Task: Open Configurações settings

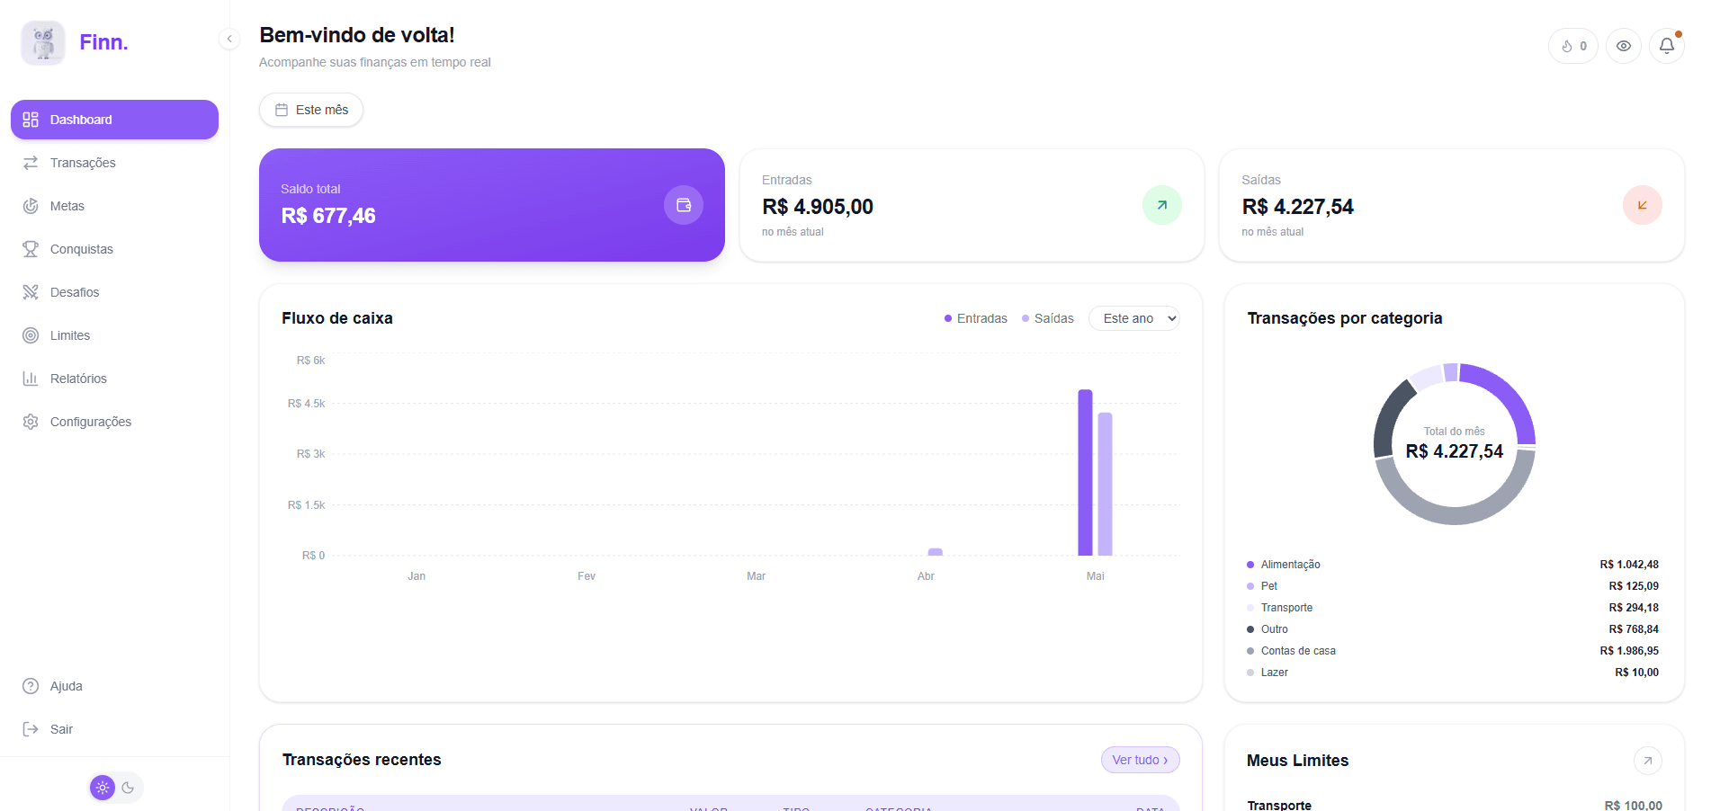Action: [114, 422]
